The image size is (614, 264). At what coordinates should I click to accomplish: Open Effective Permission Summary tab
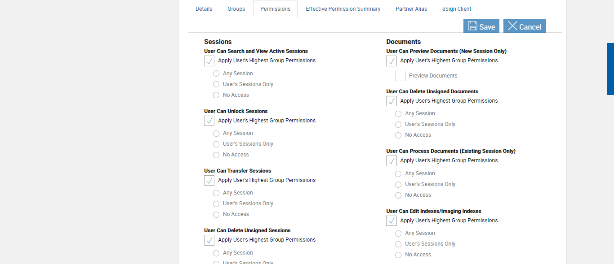tap(343, 9)
